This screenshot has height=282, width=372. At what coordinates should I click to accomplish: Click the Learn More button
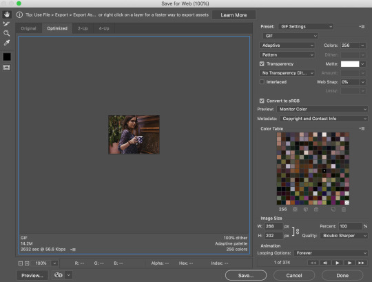234,15
